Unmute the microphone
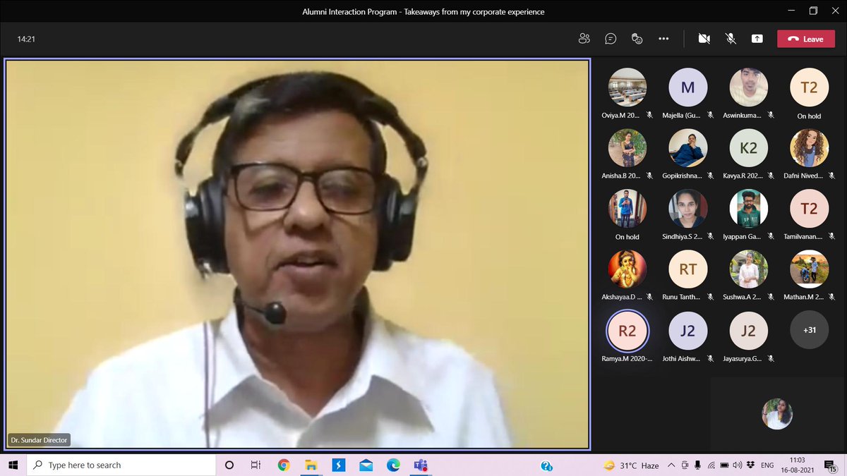The width and height of the screenshot is (847, 476). point(731,39)
